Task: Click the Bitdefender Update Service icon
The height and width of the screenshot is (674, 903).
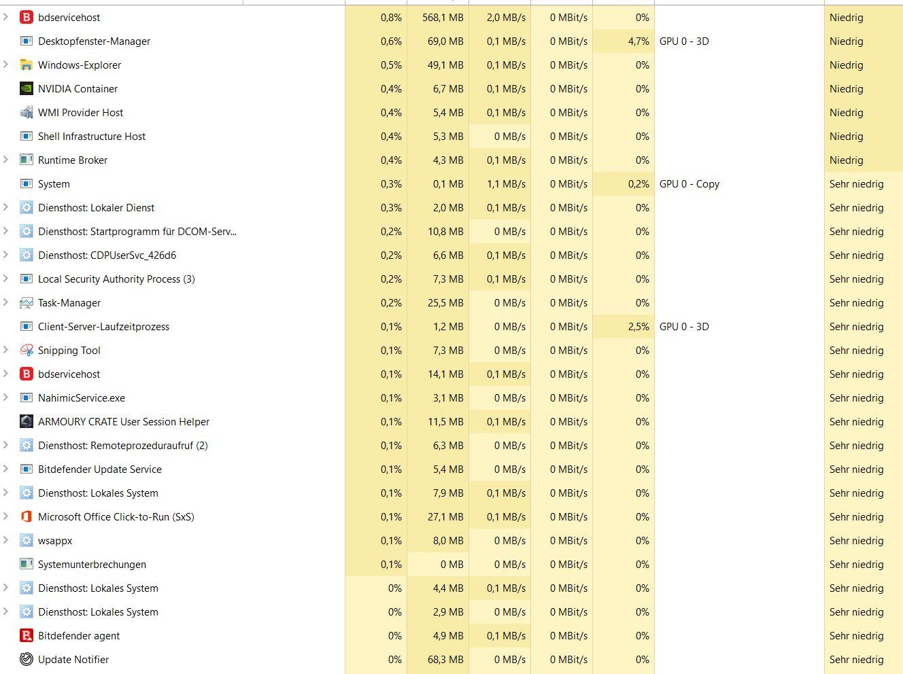Action: point(26,469)
